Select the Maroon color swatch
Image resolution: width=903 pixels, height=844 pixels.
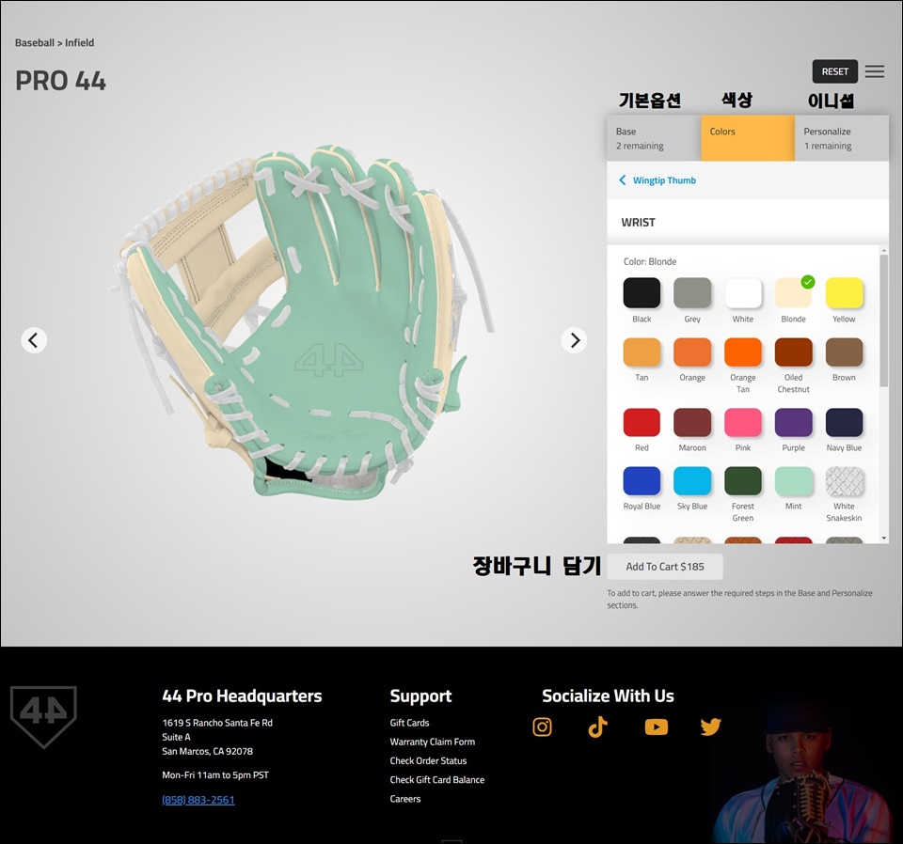[692, 422]
